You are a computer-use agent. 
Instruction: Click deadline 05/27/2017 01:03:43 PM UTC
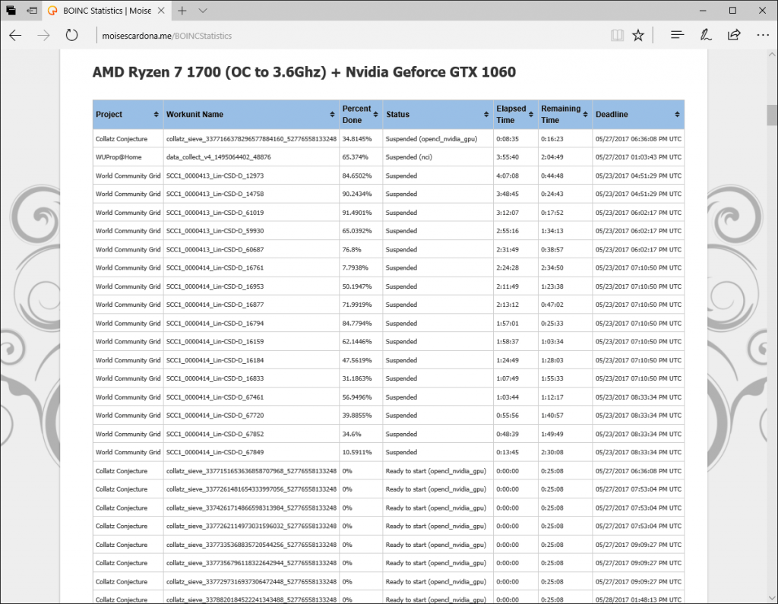(x=638, y=157)
